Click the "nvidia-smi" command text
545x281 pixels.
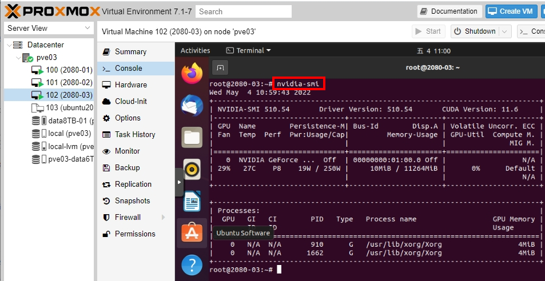coord(298,83)
